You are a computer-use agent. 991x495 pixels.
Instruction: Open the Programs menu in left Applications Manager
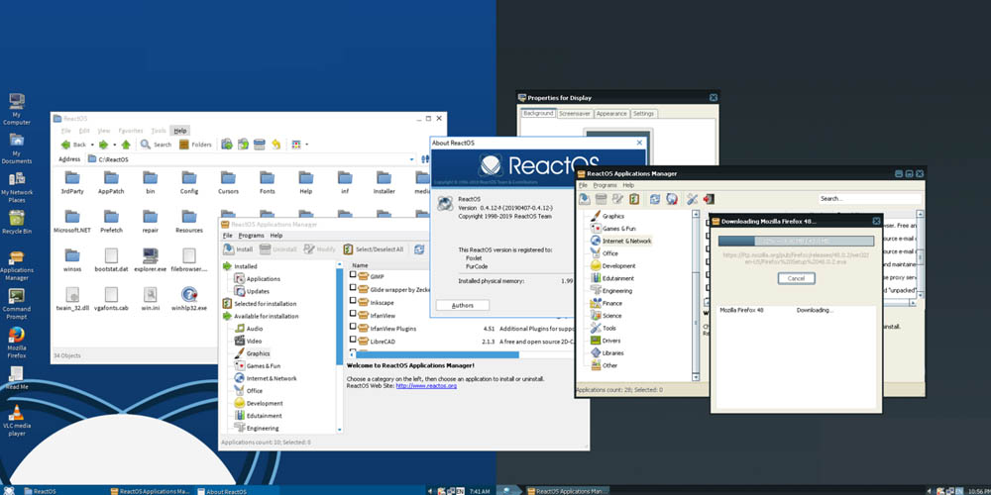click(x=251, y=236)
